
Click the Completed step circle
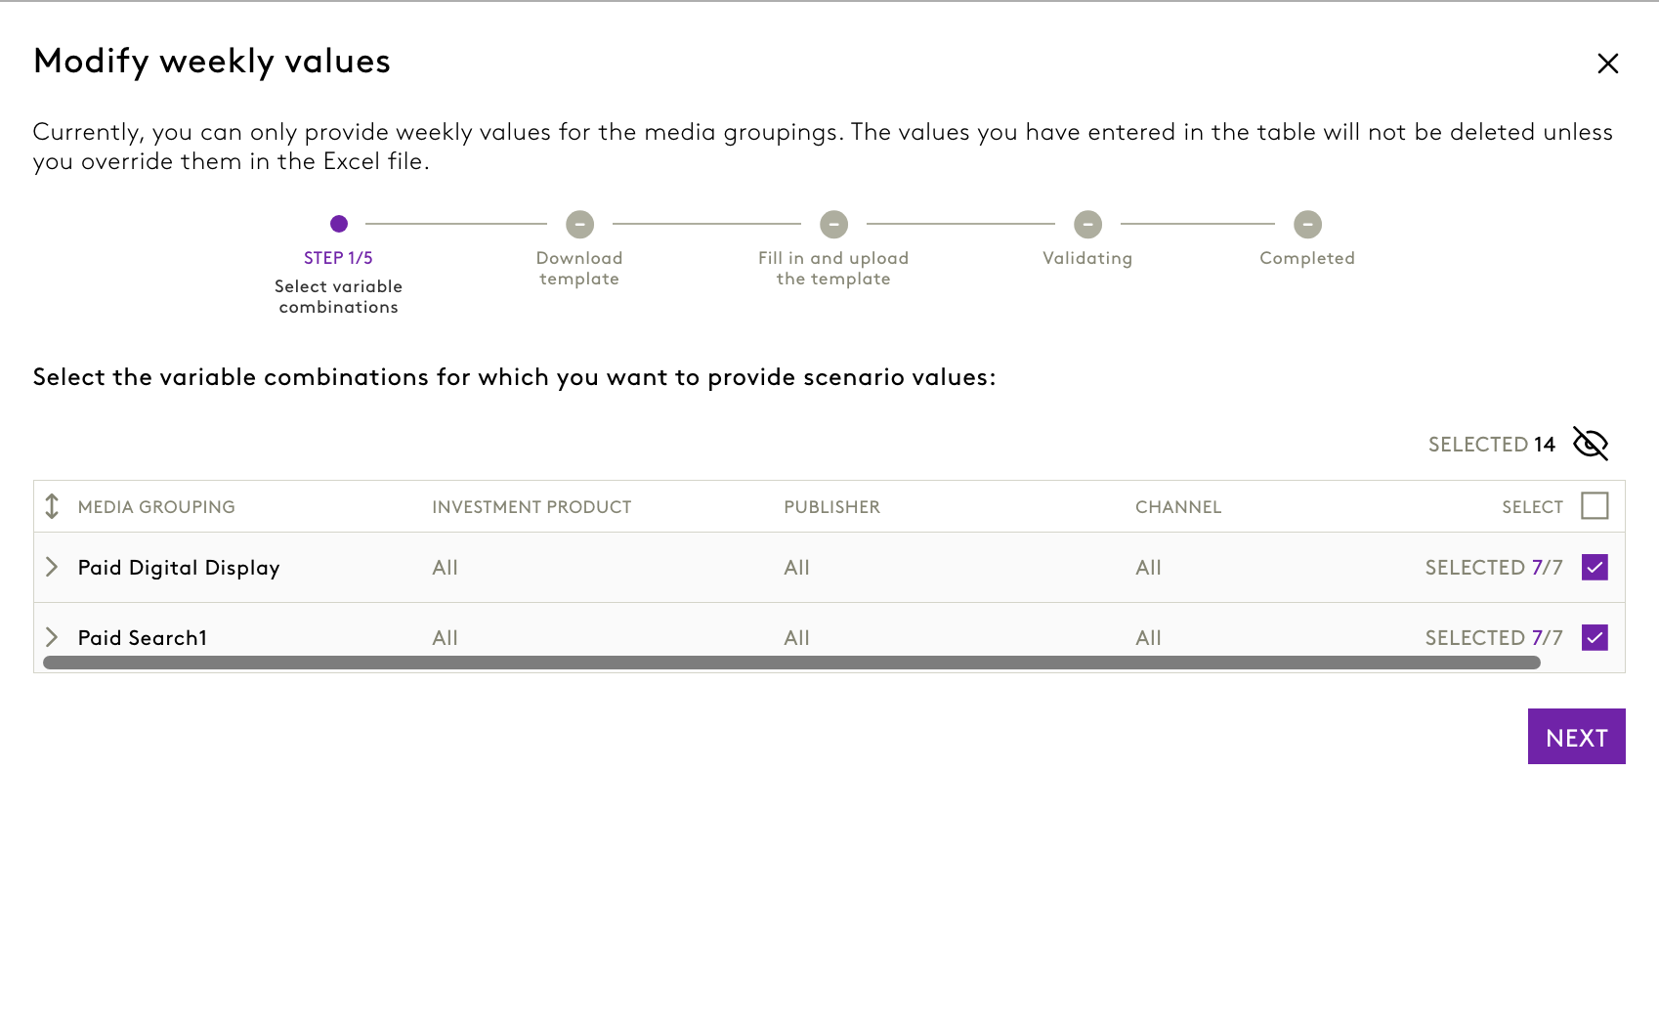click(x=1307, y=224)
